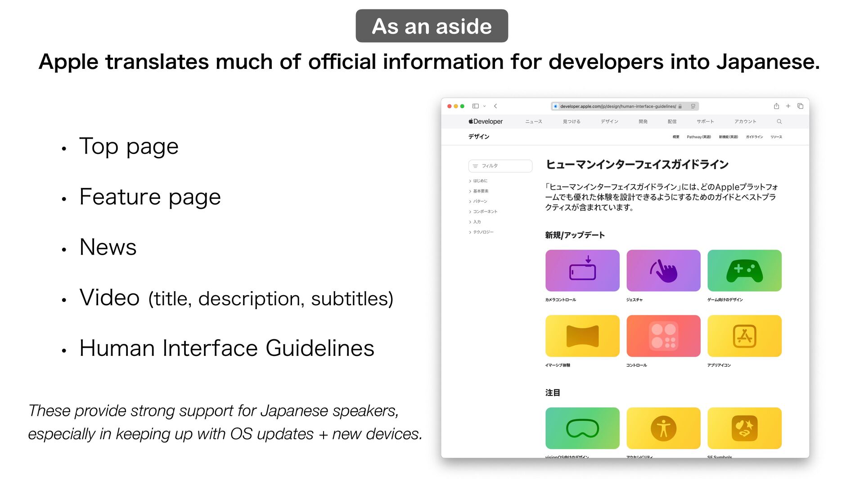The width and height of the screenshot is (864, 486).
Task: Click the イマーシブ体験 caption link
Action: tap(558, 365)
